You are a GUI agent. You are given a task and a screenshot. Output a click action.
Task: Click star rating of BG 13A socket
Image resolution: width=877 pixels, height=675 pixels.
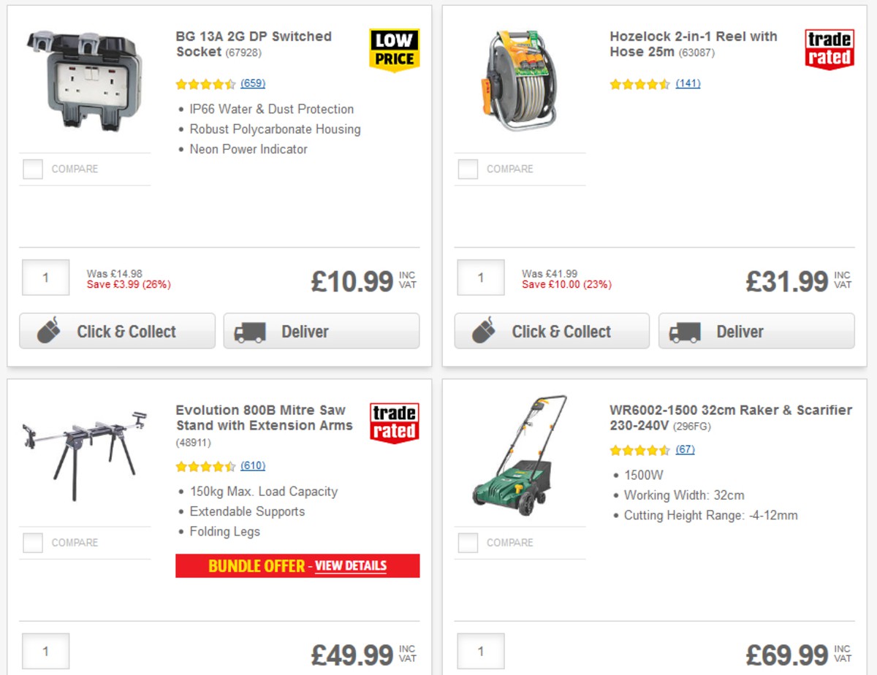point(205,85)
